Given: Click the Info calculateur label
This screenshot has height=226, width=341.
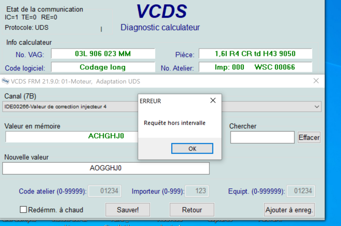Looking at the screenshot, I should [x=29, y=42].
